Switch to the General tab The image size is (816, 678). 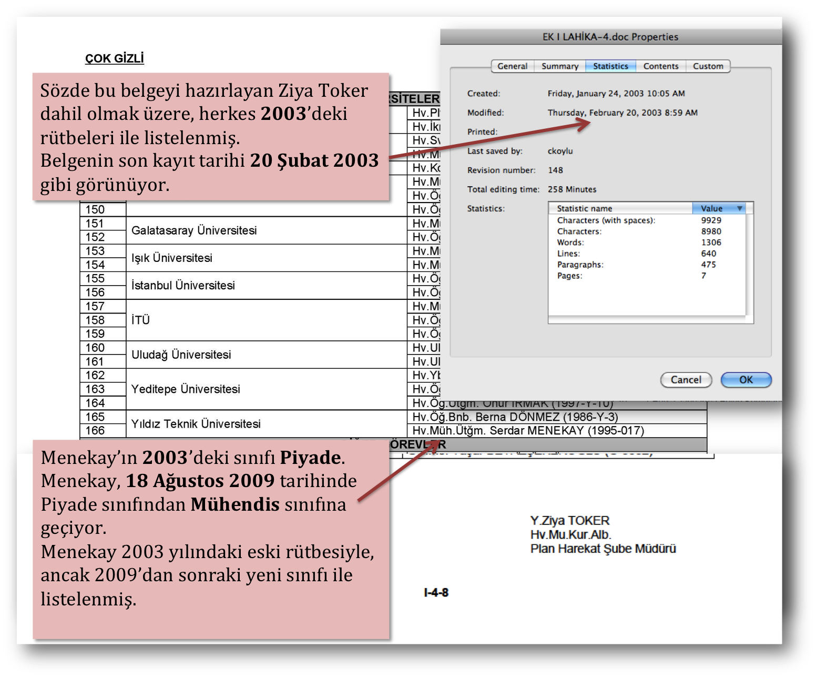pos(512,66)
